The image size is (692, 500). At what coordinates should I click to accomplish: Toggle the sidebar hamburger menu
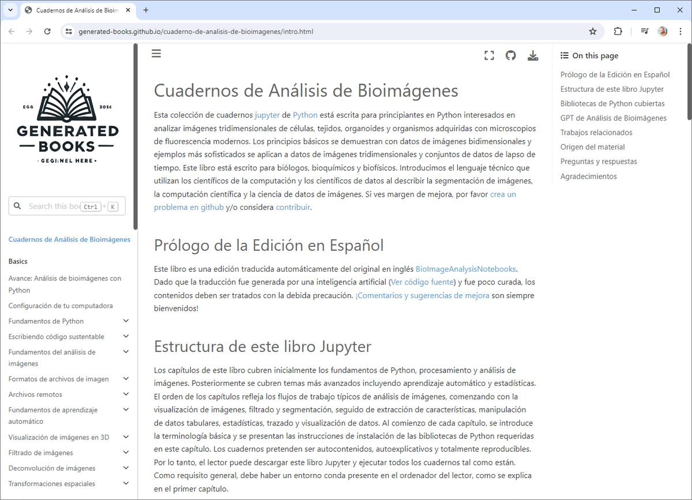pos(156,54)
